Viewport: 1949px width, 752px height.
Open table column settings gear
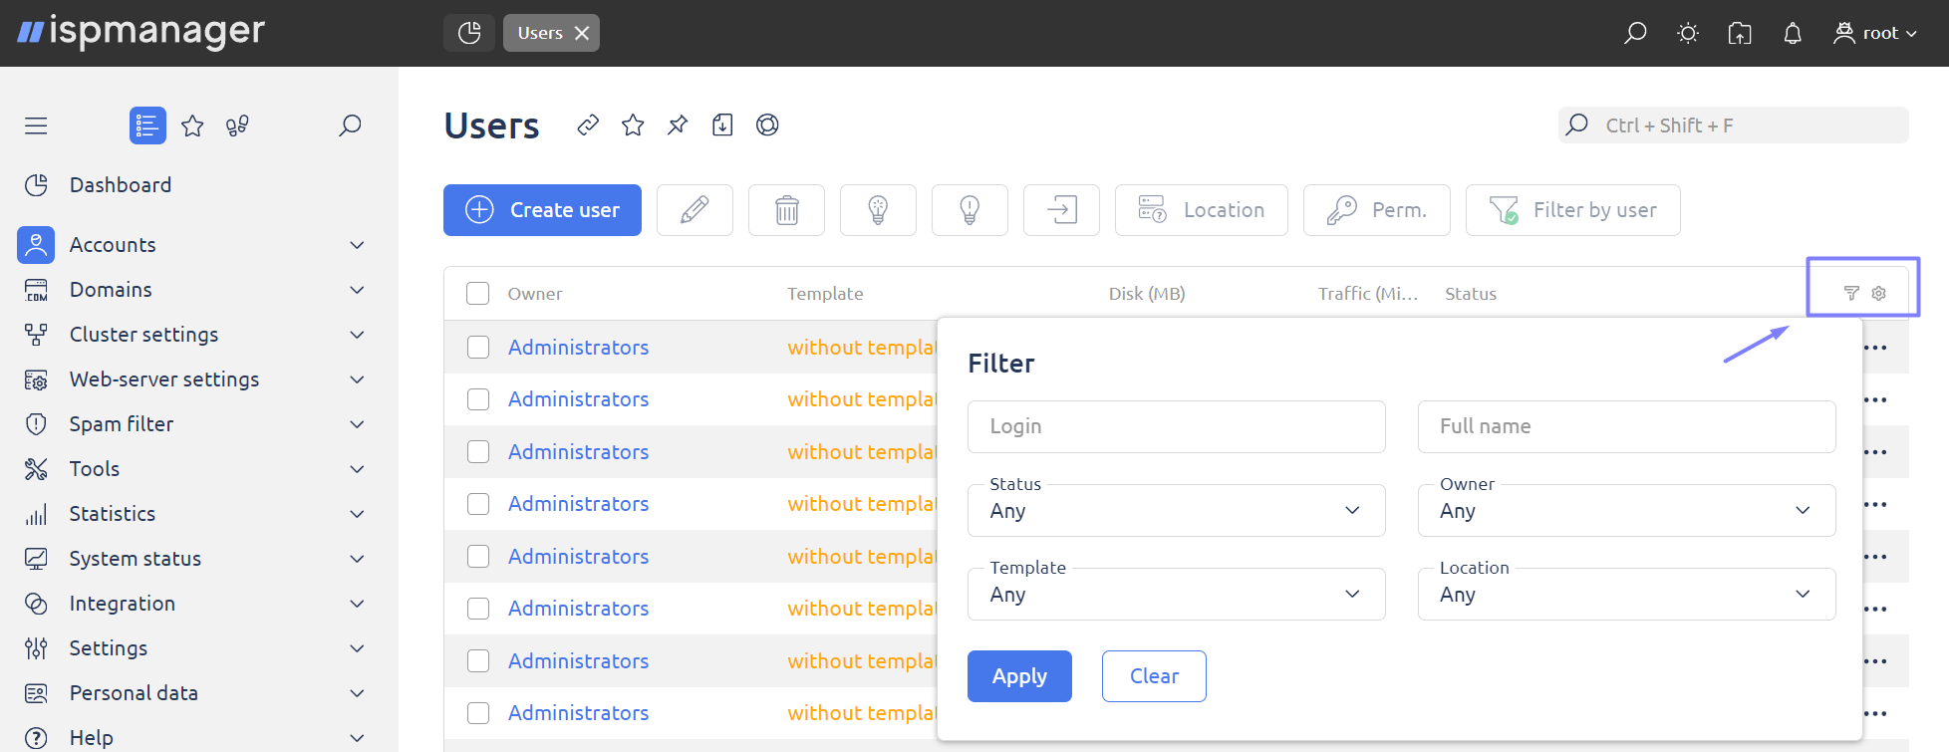tap(1879, 293)
